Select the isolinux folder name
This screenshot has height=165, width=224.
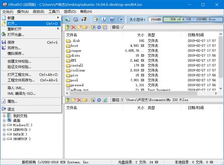coord(78,70)
